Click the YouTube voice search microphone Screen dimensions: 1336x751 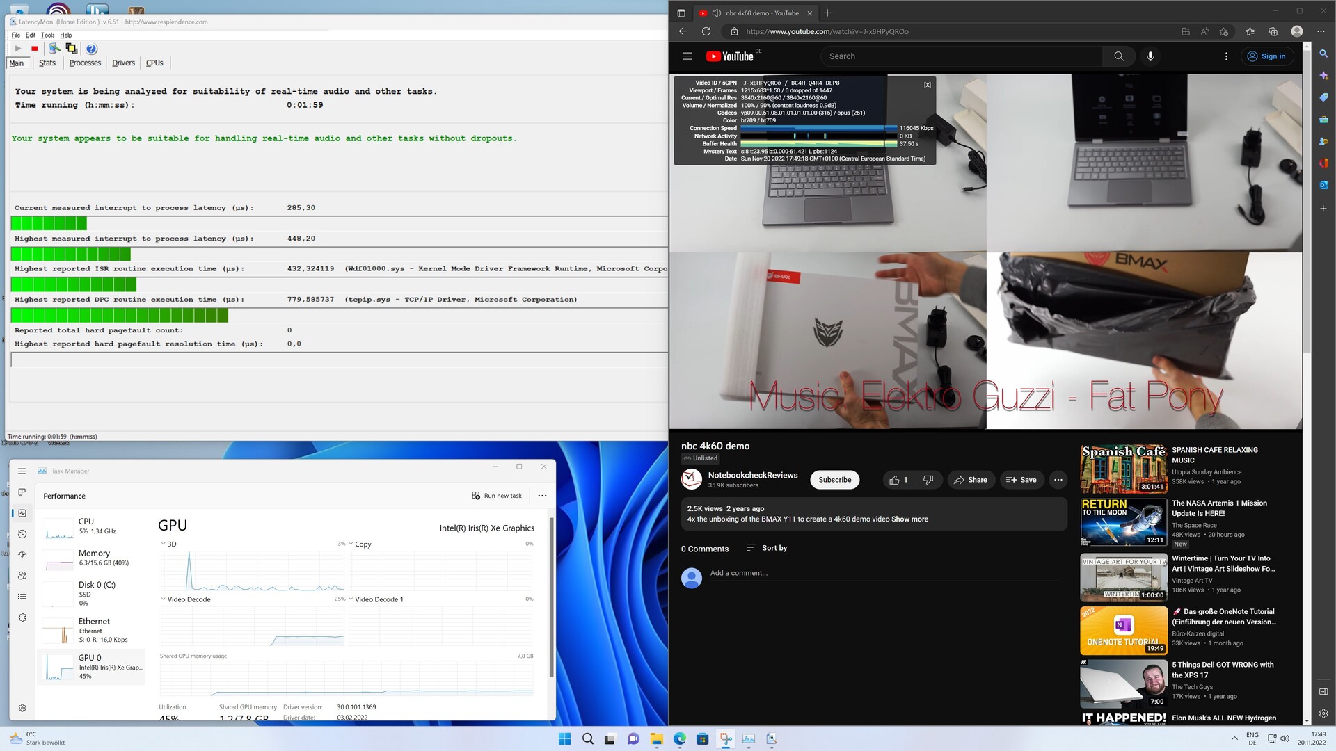[x=1150, y=56]
